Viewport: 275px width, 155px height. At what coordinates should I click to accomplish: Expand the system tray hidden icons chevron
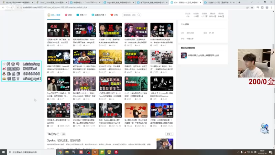point(238,152)
